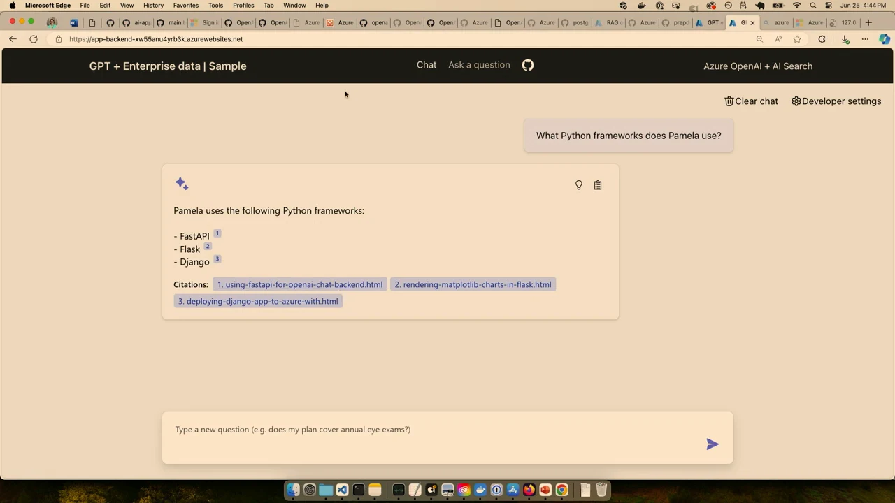Screen dimensions: 895x503
Task: Click the sparkle answer icon
Action: [182, 184]
